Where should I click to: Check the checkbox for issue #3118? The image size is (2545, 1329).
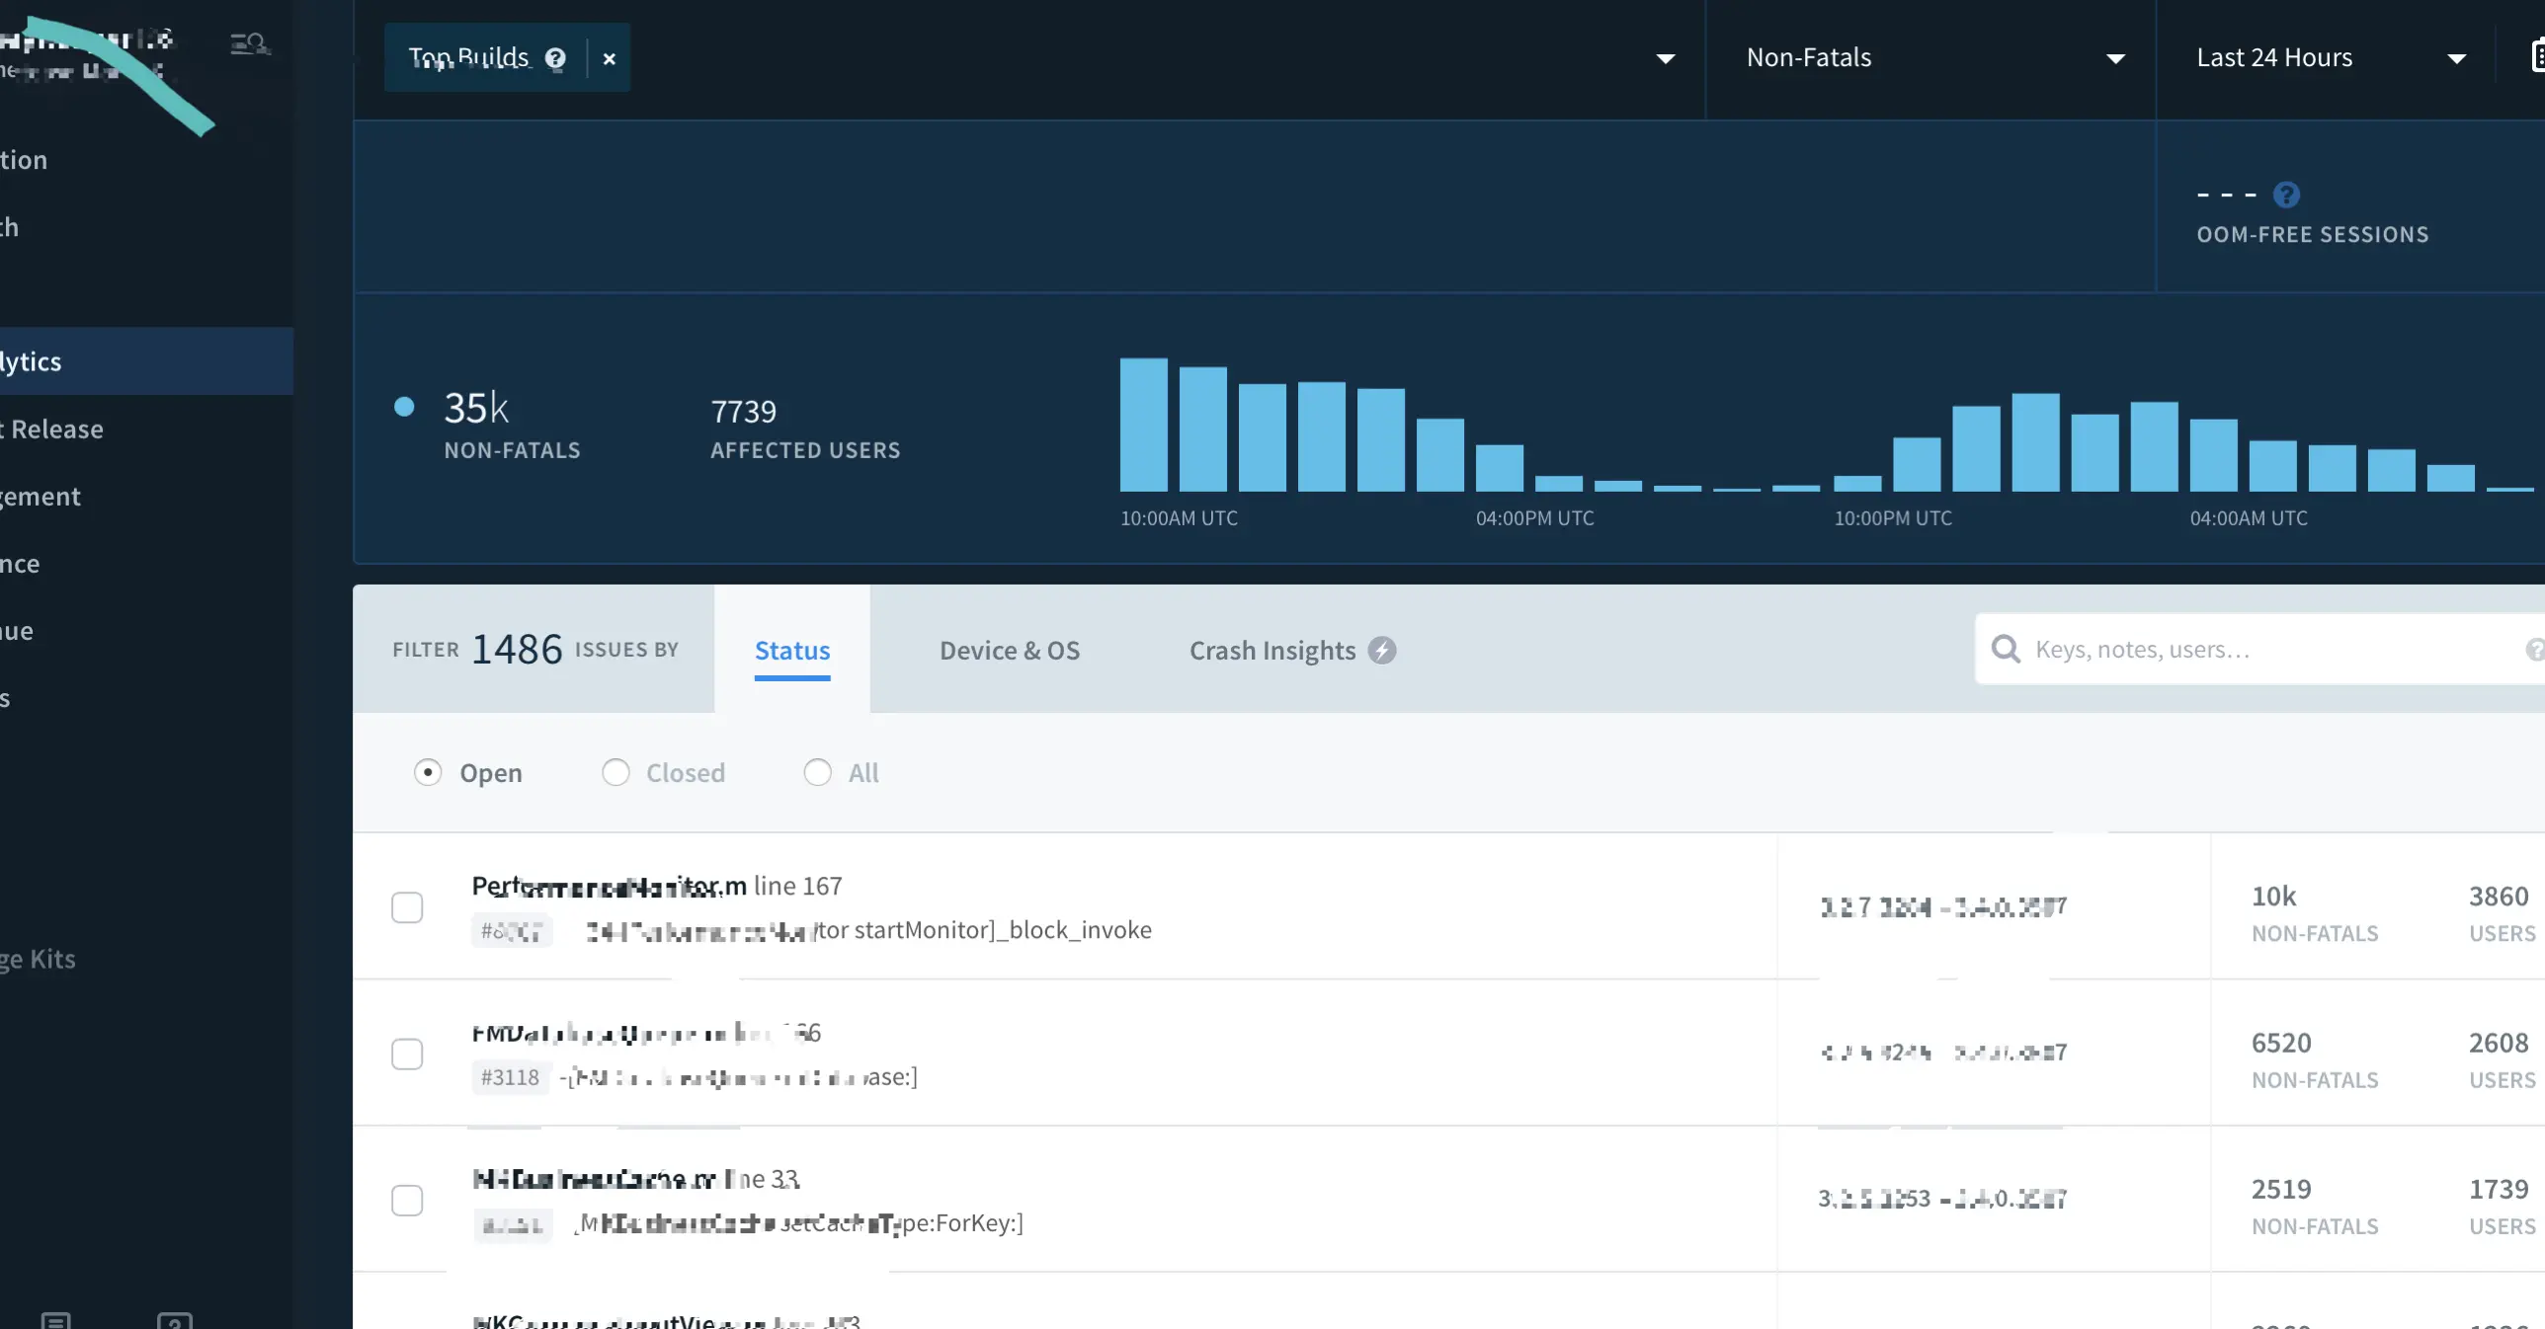point(407,1054)
